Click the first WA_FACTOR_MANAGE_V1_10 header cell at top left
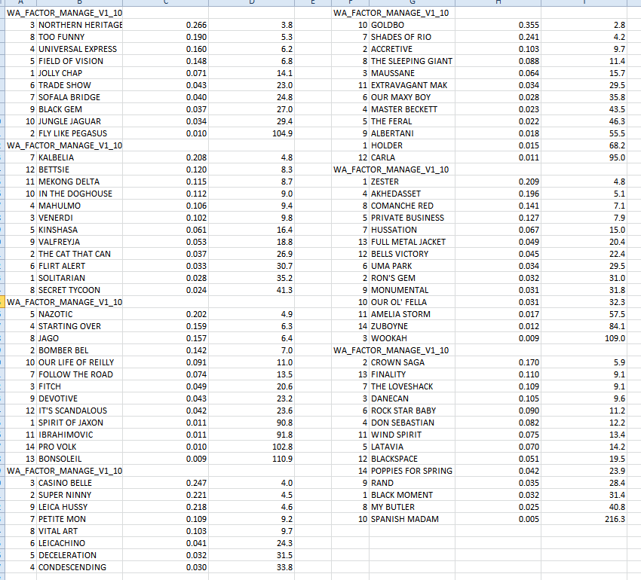 [x=64, y=13]
